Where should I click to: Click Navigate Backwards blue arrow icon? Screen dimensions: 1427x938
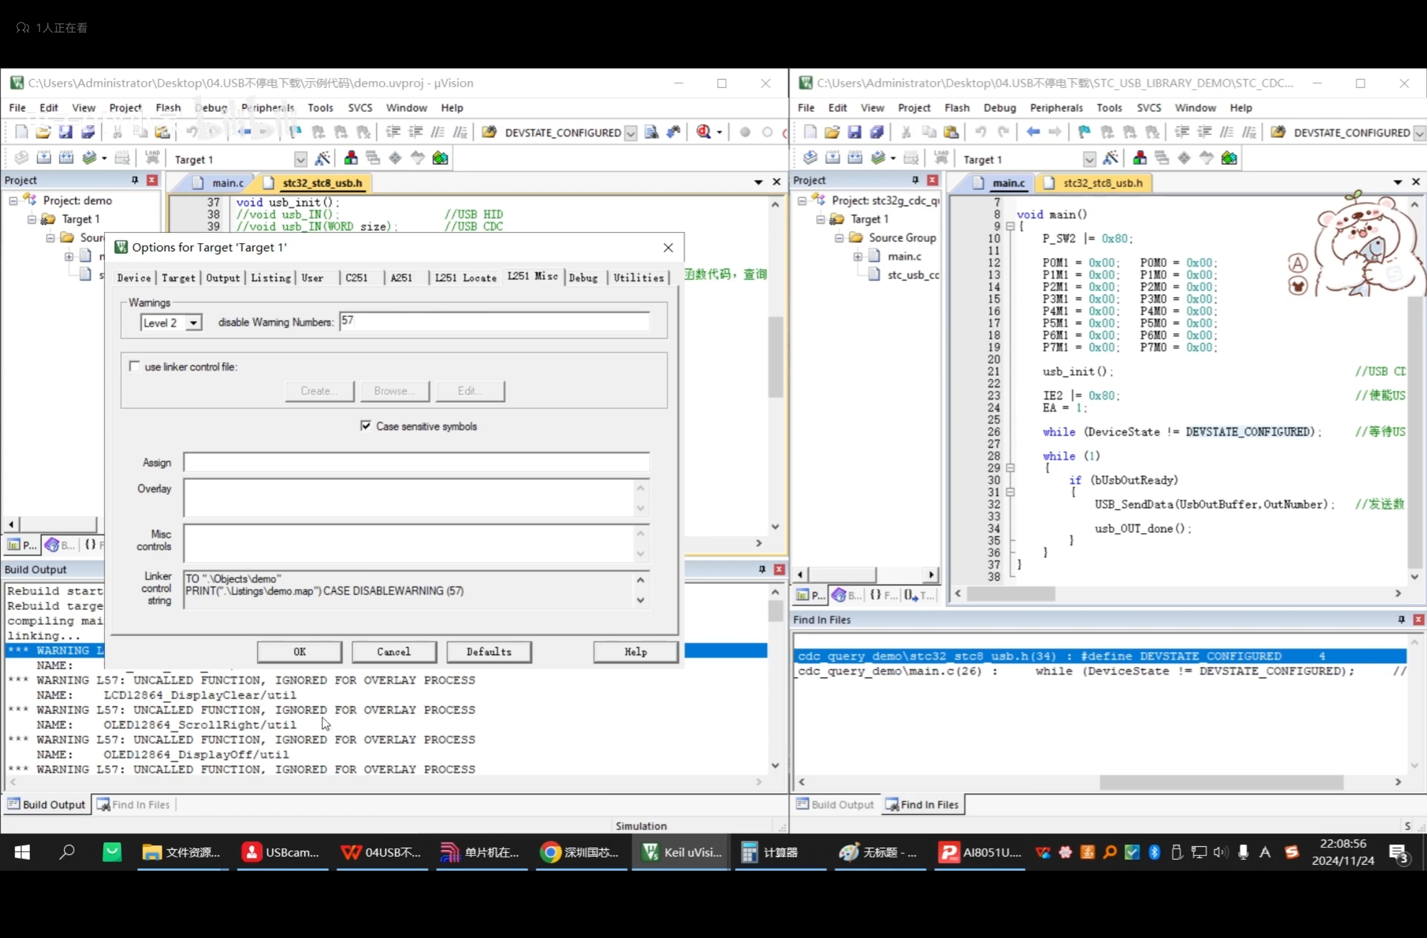coord(1033,132)
